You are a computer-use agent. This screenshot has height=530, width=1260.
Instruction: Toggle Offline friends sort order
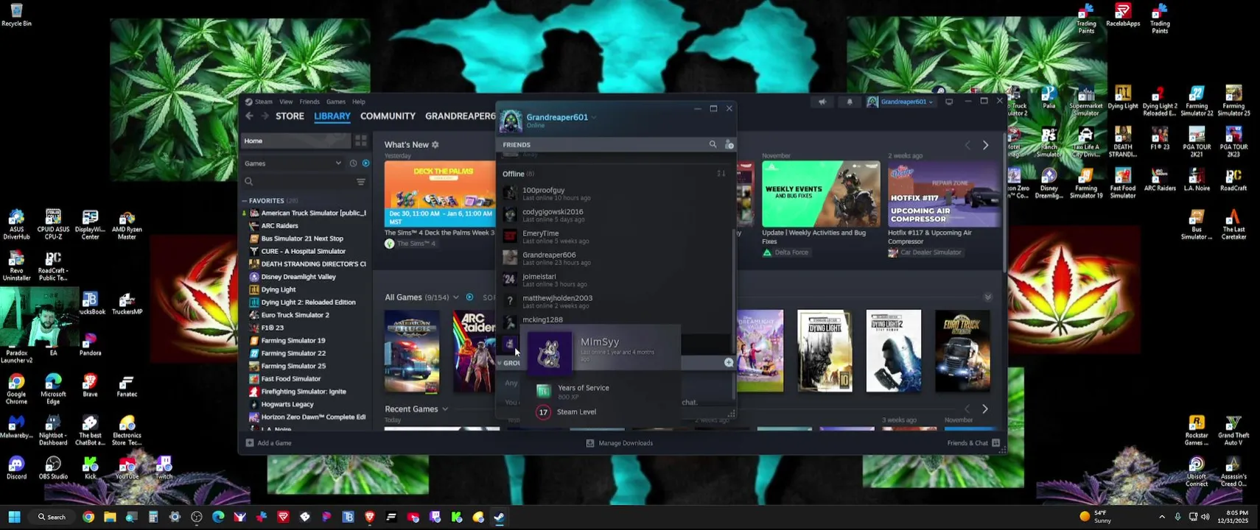pyautogui.click(x=721, y=174)
